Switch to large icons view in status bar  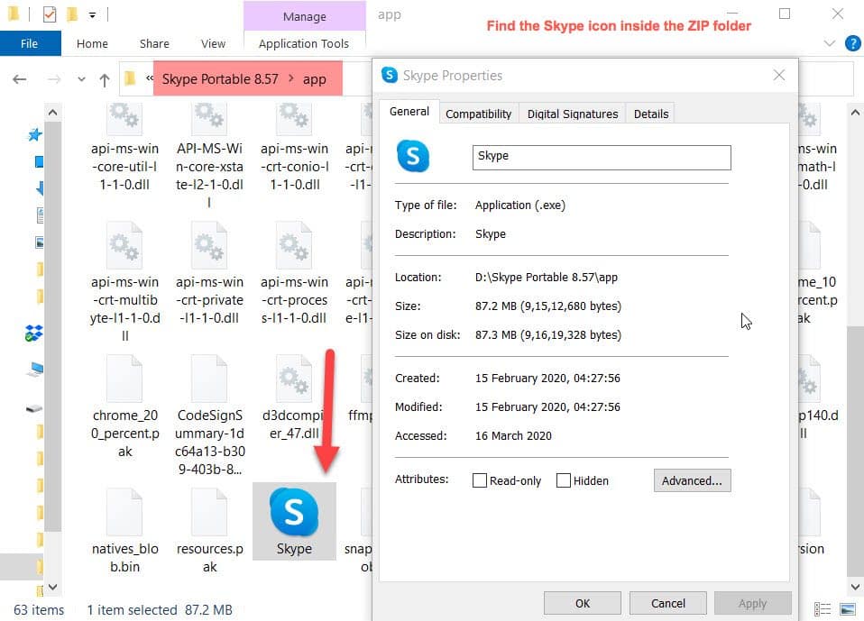[x=848, y=609]
